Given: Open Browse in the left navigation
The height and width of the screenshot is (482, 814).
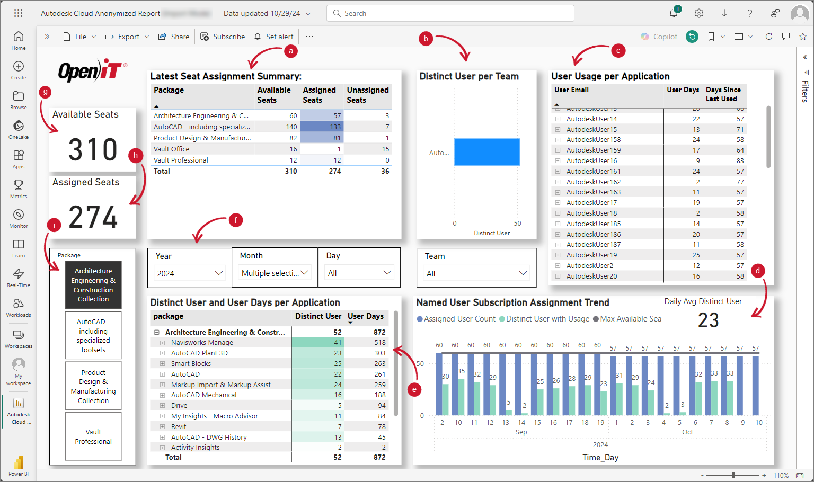Looking at the screenshot, I should [x=19, y=100].
